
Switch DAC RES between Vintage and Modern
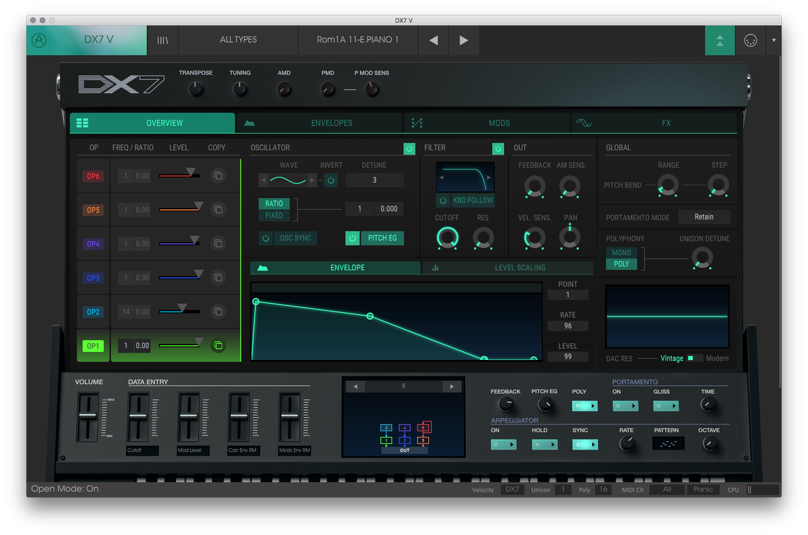[x=694, y=358]
